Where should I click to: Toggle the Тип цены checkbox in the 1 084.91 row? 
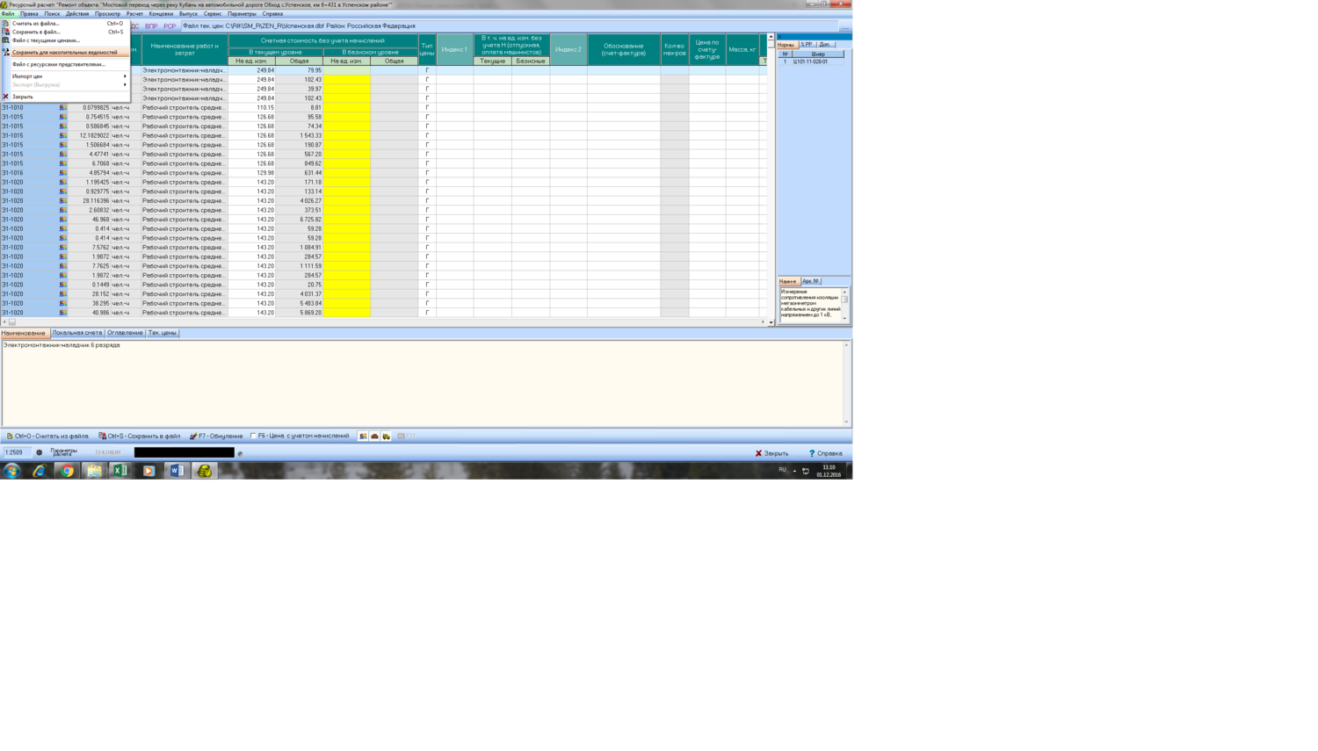(427, 248)
